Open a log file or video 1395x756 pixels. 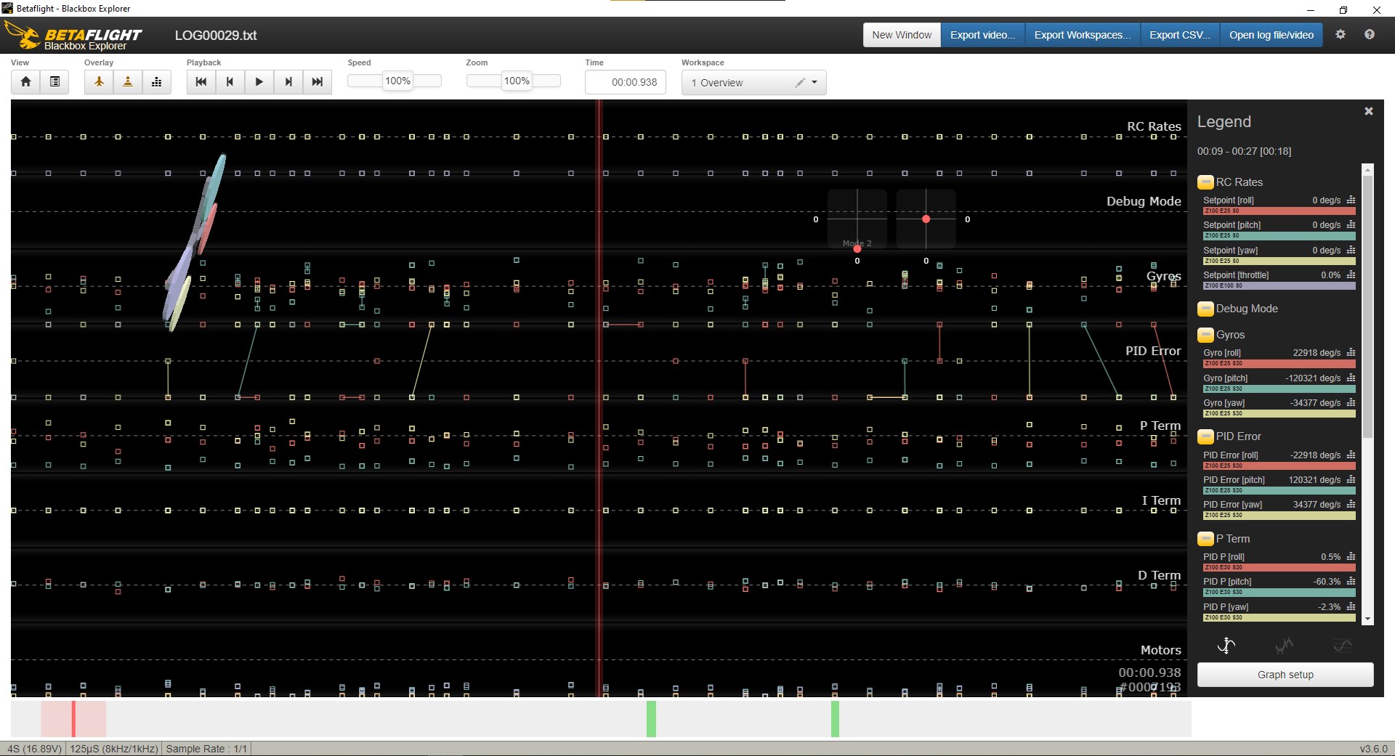click(x=1271, y=35)
